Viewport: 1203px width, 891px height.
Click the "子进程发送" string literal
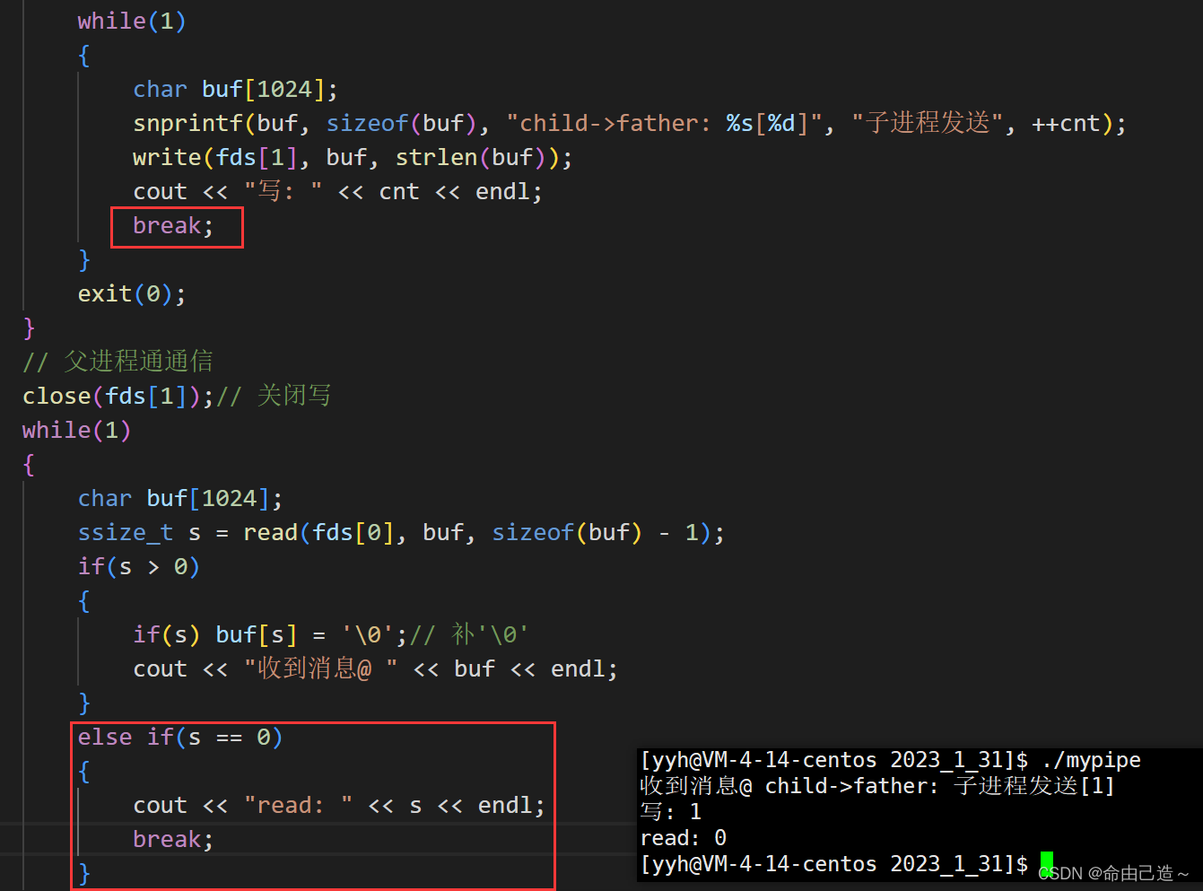tap(928, 123)
